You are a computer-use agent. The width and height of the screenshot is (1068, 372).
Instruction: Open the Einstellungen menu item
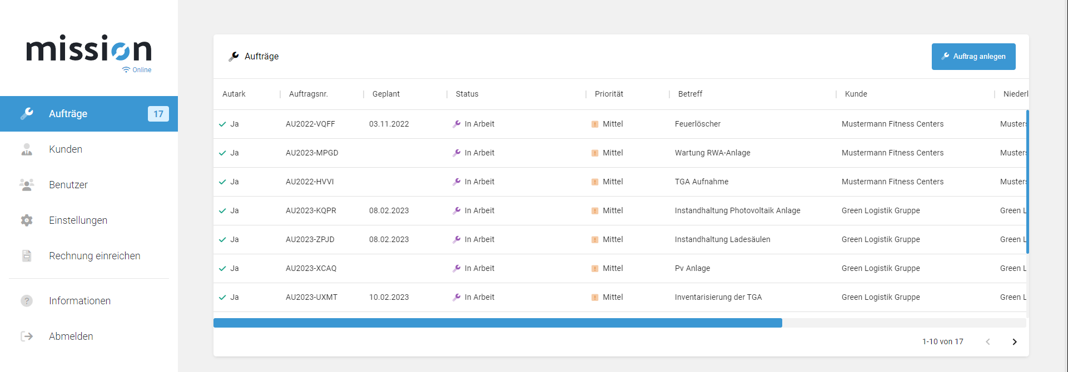(89, 220)
